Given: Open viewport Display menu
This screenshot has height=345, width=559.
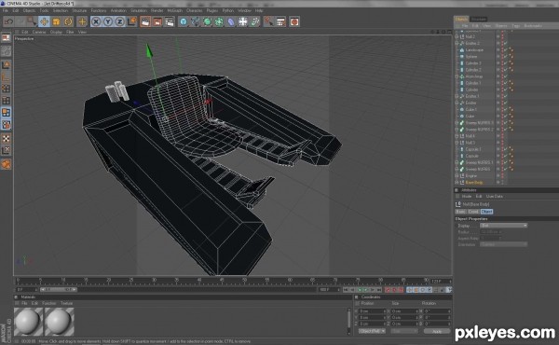Looking at the screenshot, I should 56,32.
